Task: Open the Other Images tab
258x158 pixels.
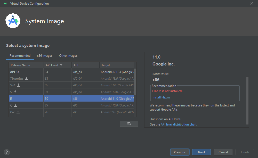Action: [68, 56]
